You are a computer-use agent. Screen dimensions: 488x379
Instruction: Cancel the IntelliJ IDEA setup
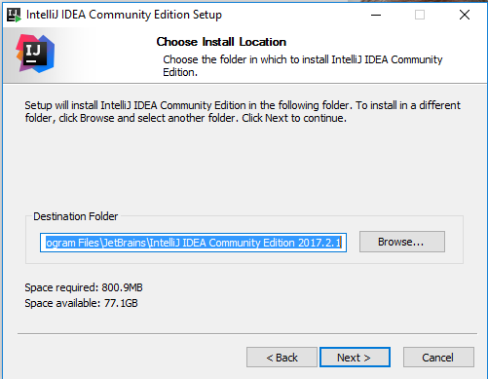438,358
